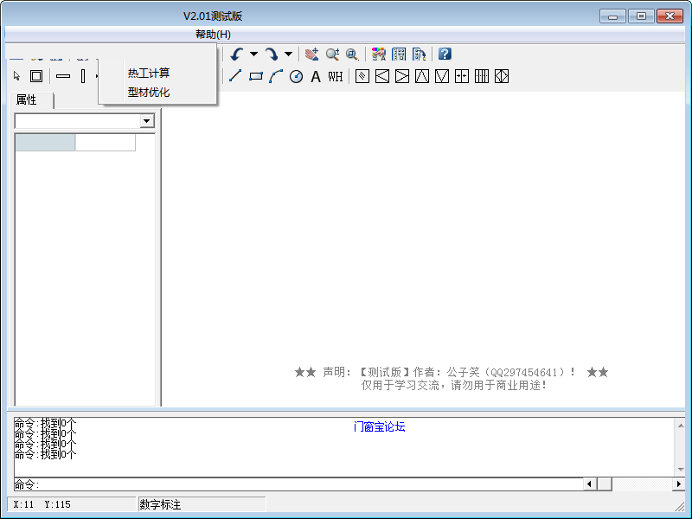The image size is (692, 519).
Task: Select the horizontal mullion bar tool
Action: [63, 76]
